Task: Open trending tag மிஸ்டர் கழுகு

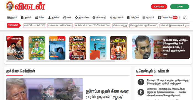Action: coord(120,26)
